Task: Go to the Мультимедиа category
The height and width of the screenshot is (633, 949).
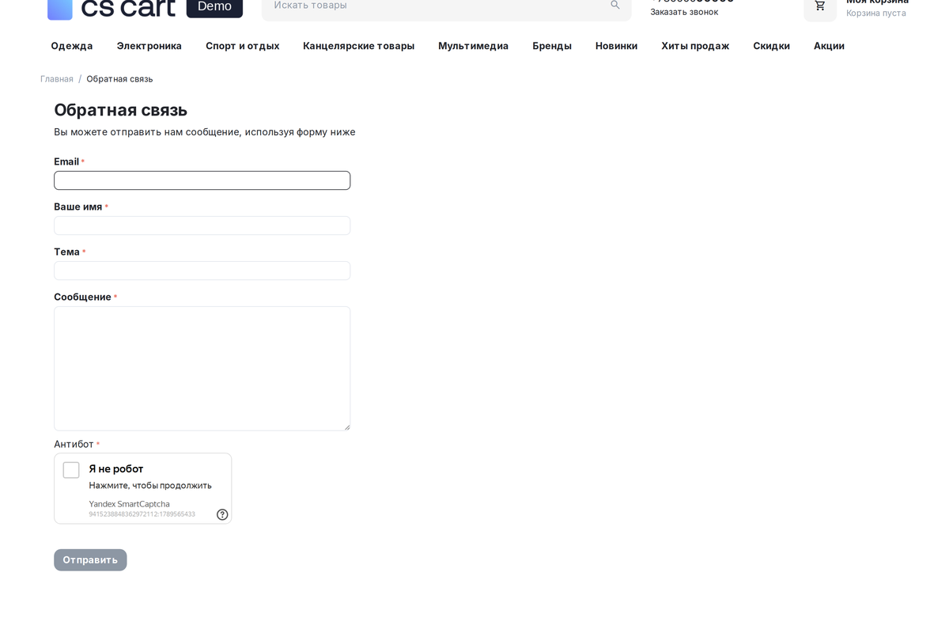Action: click(474, 46)
